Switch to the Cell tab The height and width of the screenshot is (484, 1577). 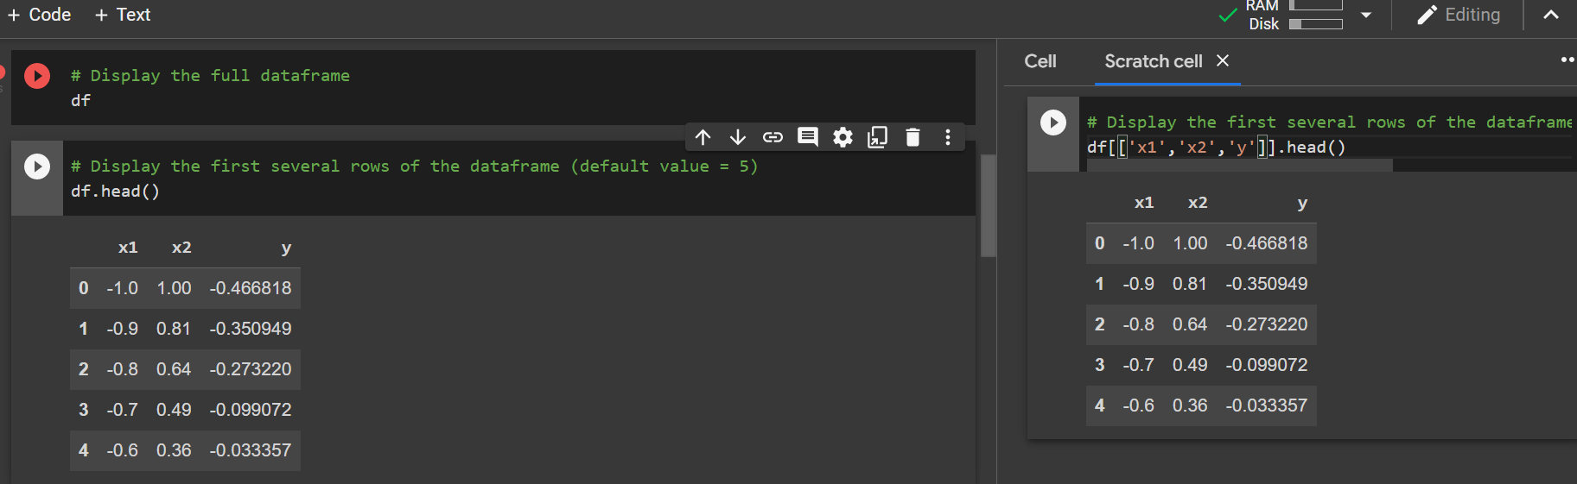(1040, 61)
